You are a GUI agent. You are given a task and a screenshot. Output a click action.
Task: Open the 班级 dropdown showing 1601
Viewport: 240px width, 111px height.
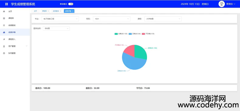[111, 19]
